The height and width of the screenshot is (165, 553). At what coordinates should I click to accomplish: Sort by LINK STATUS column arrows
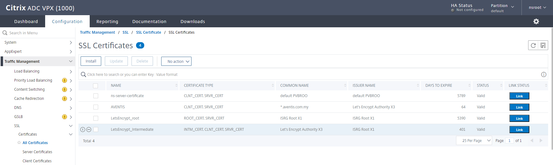[x=546, y=86]
